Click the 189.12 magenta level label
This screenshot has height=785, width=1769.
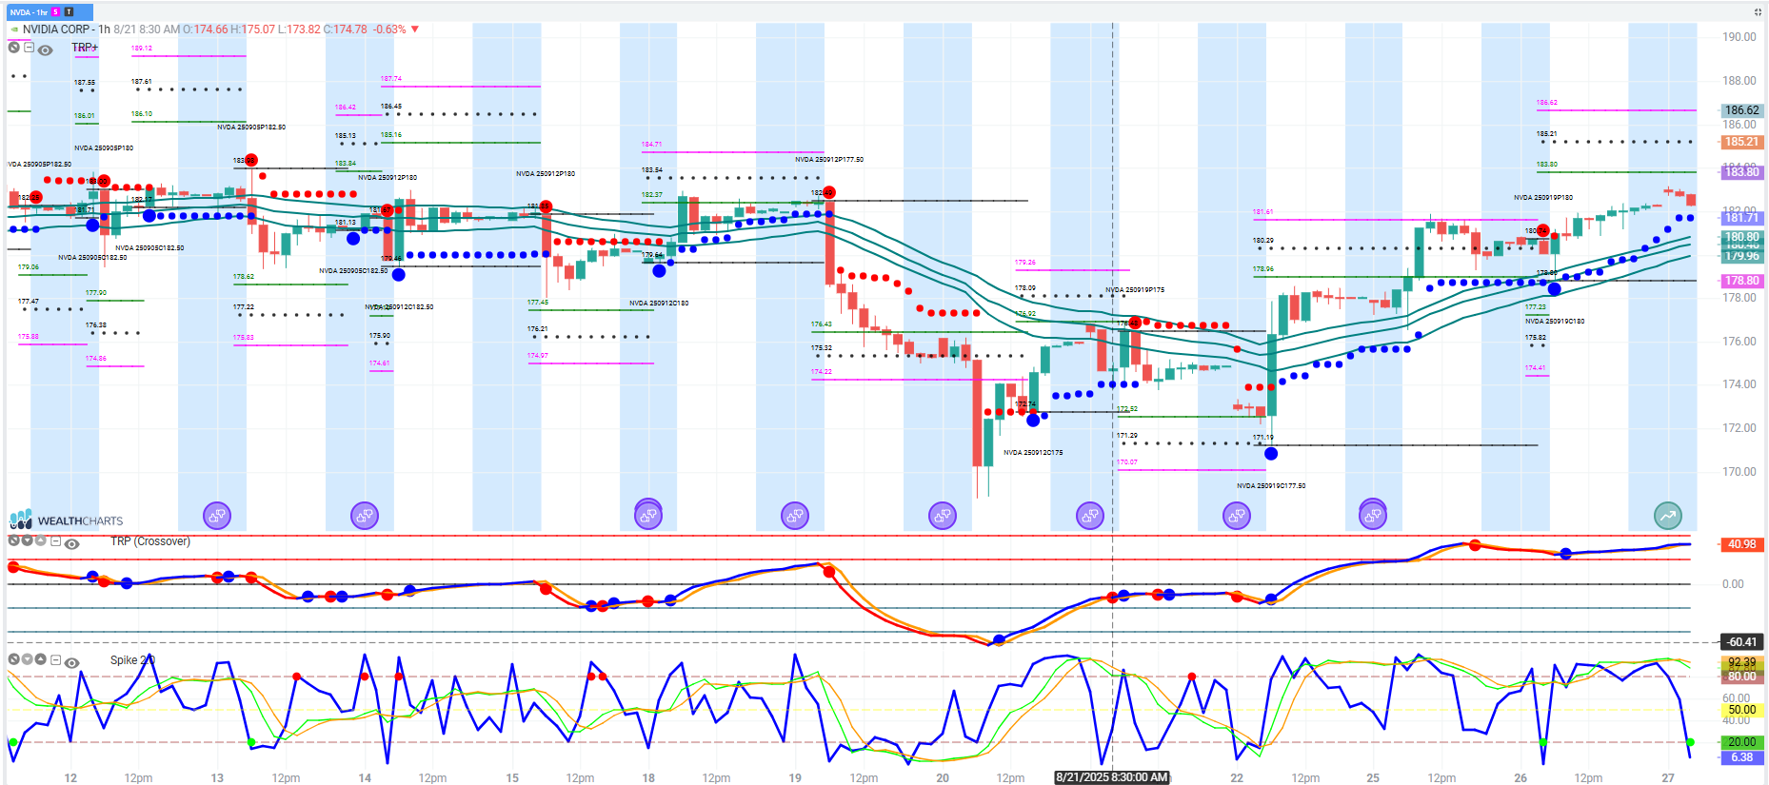(x=142, y=49)
